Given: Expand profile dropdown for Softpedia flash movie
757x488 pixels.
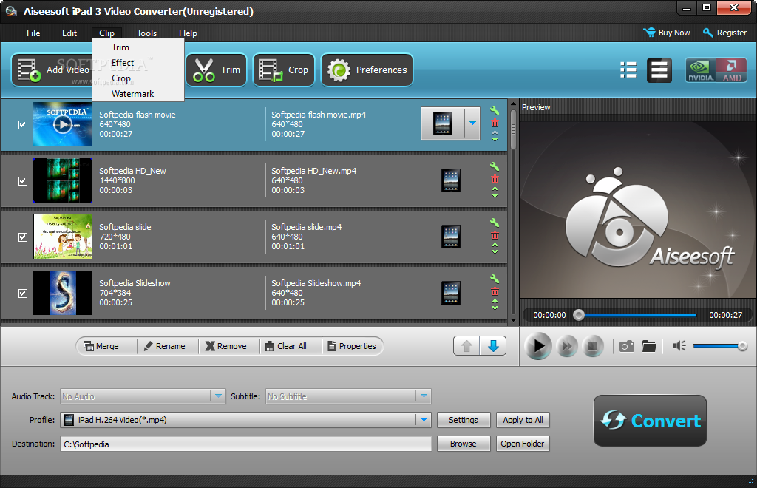Looking at the screenshot, I should (x=472, y=123).
